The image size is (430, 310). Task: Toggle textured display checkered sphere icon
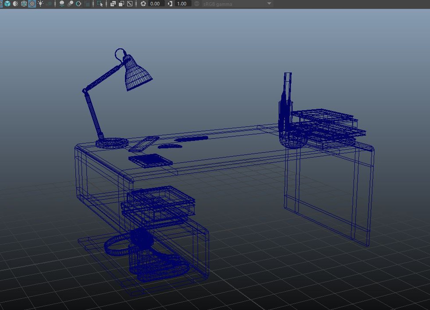pos(32,4)
